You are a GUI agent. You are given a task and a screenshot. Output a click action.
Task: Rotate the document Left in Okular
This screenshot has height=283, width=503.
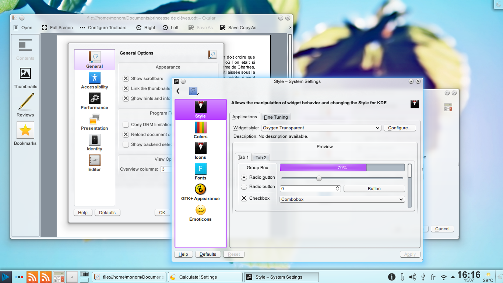pyautogui.click(x=170, y=28)
